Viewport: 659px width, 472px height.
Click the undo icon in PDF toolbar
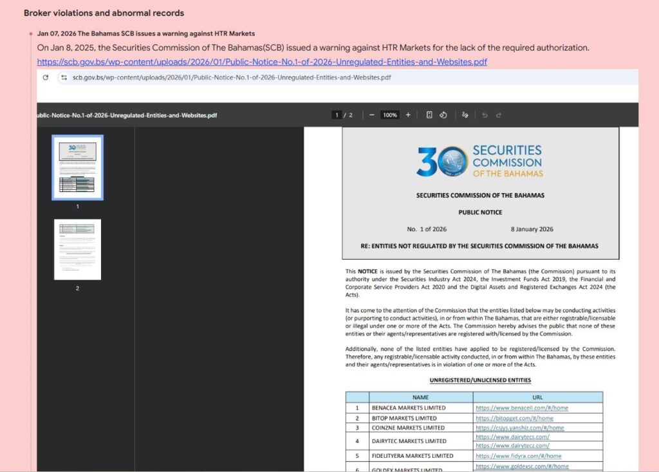(x=485, y=115)
